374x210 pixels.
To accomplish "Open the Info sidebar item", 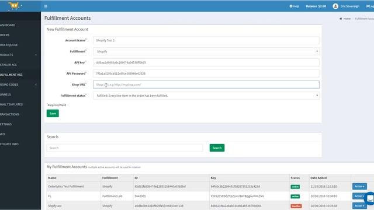I will (x=2, y=134).
